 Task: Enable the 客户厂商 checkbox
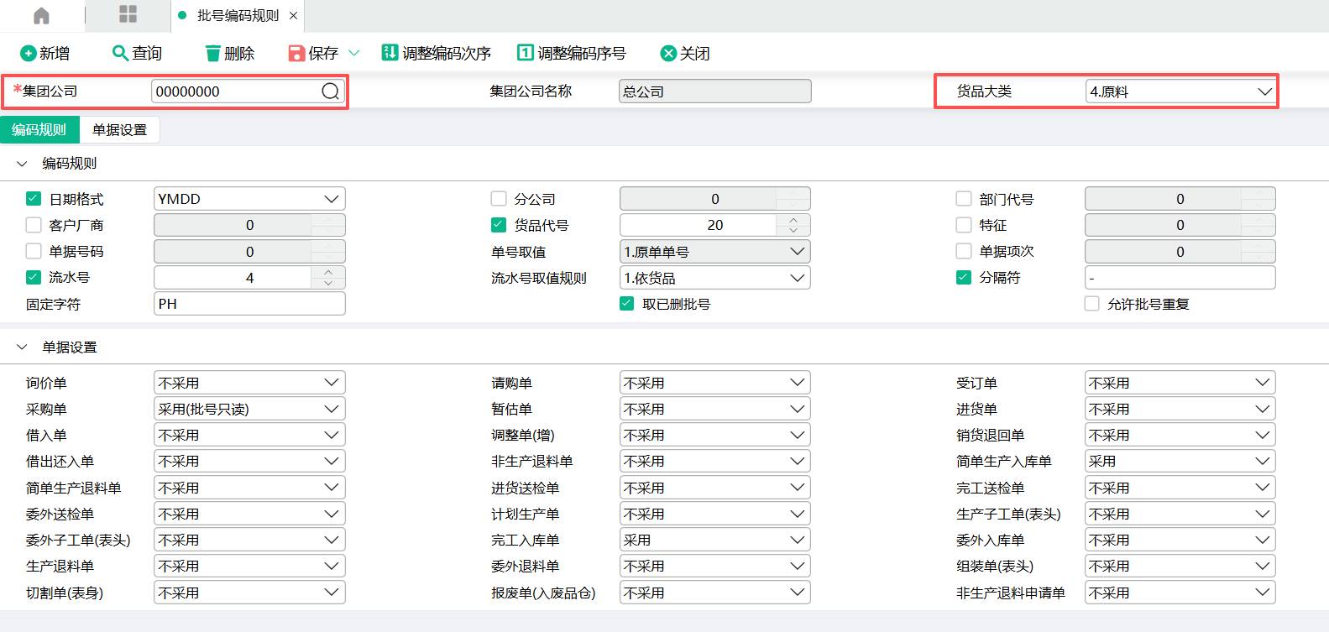pyautogui.click(x=34, y=225)
